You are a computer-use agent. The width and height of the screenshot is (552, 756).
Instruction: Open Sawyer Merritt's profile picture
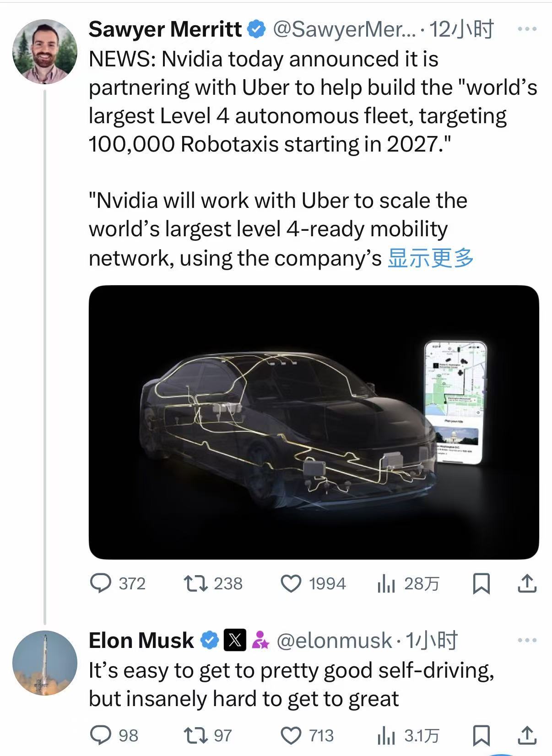pos(45,52)
